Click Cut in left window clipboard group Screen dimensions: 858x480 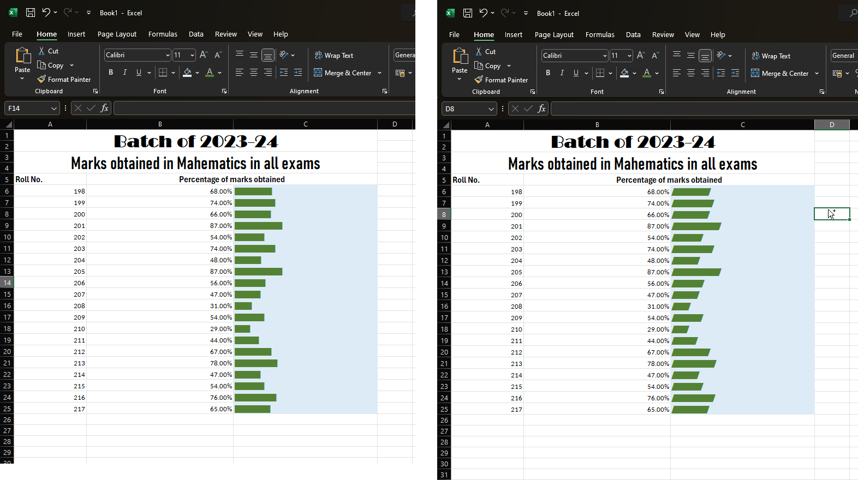48,51
